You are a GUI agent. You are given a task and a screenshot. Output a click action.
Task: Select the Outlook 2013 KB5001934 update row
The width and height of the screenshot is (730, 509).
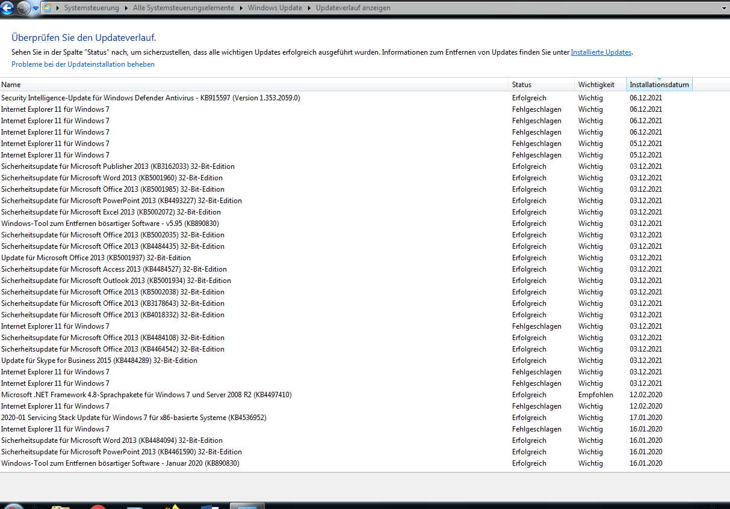coord(365,281)
